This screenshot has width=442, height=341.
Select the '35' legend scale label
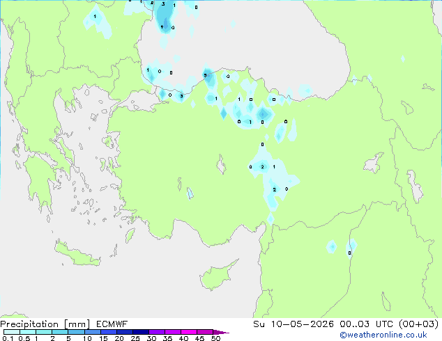[167, 338]
